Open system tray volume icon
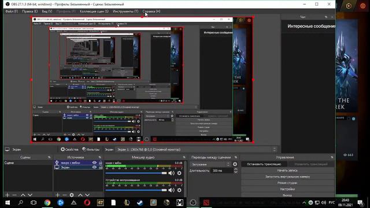 (324, 203)
